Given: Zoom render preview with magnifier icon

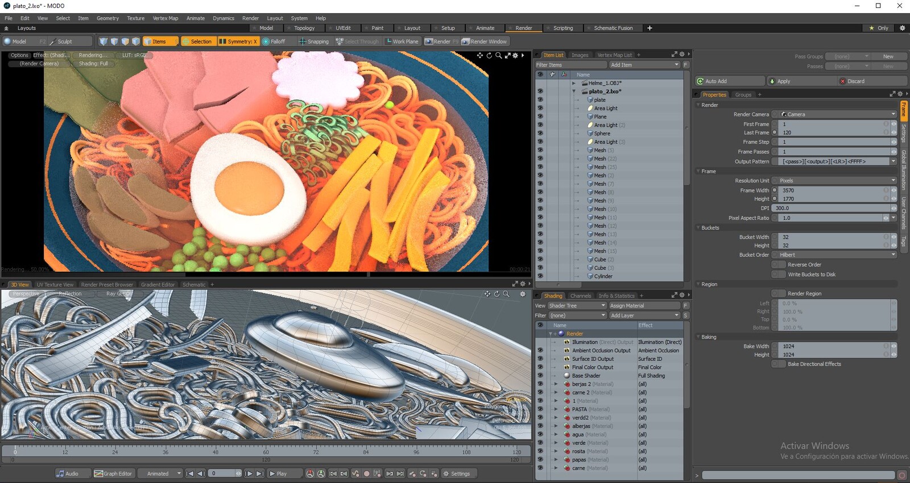Looking at the screenshot, I should point(498,55).
